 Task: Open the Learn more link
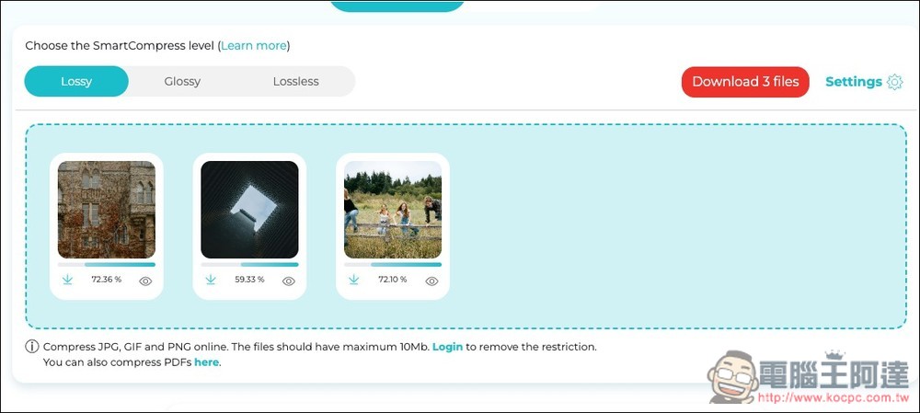coord(254,45)
